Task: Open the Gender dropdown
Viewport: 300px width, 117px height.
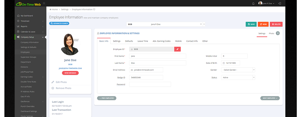Action: point(238,70)
